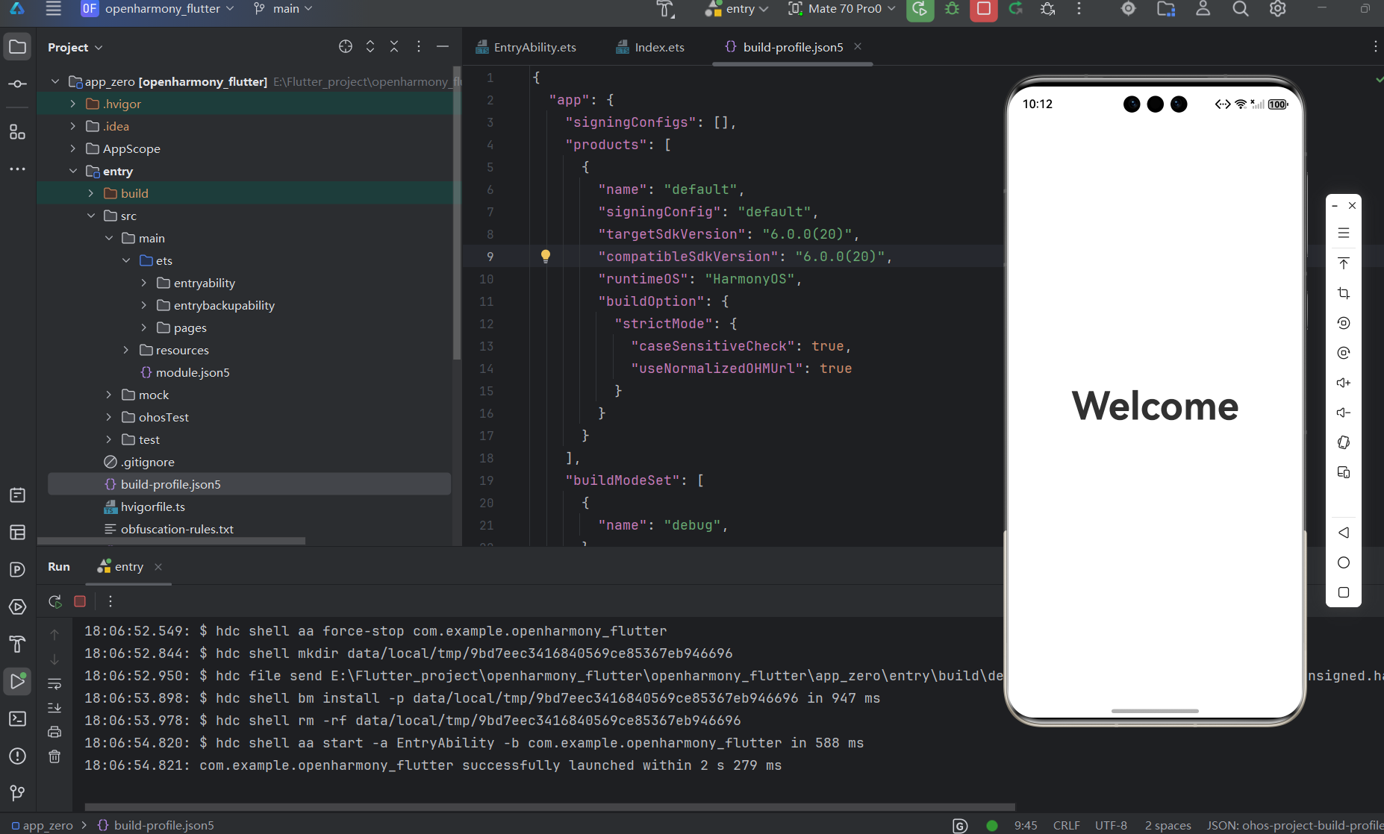The width and height of the screenshot is (1384, 834).
Task: Click the Stop icon in Run panel
Action: tap(80, 601)
